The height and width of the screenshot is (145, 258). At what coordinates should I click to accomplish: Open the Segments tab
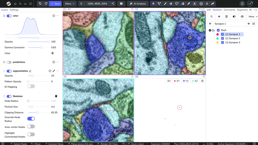tap(242, 10)
